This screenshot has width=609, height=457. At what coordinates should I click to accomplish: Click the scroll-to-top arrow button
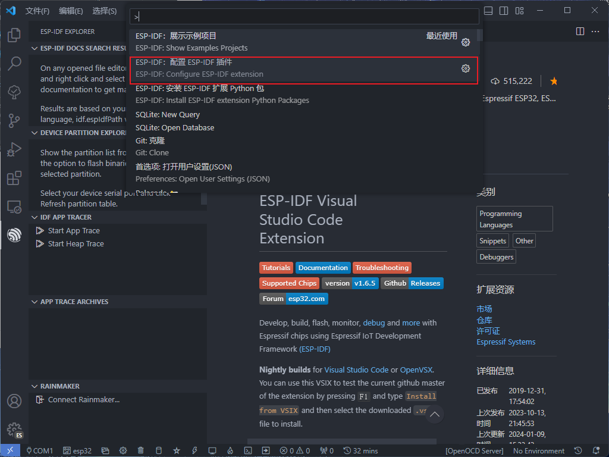pyautogui.click(x=435, y=414)
